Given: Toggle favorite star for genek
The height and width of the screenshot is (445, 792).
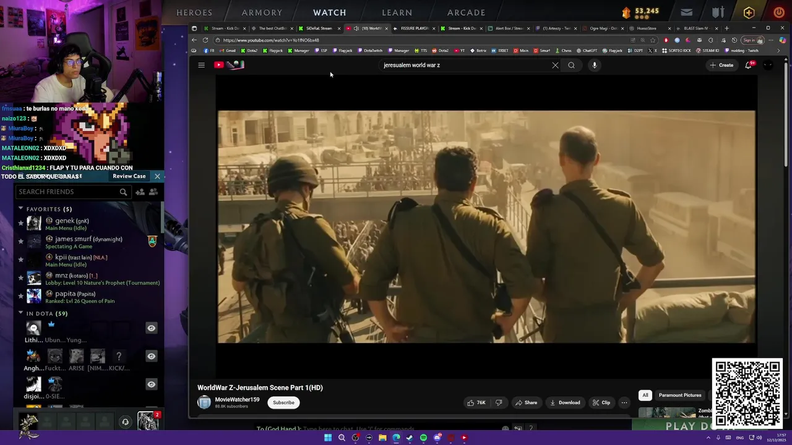Looking at the screenshot, I should pyautogui.click(x=20, y=223).
